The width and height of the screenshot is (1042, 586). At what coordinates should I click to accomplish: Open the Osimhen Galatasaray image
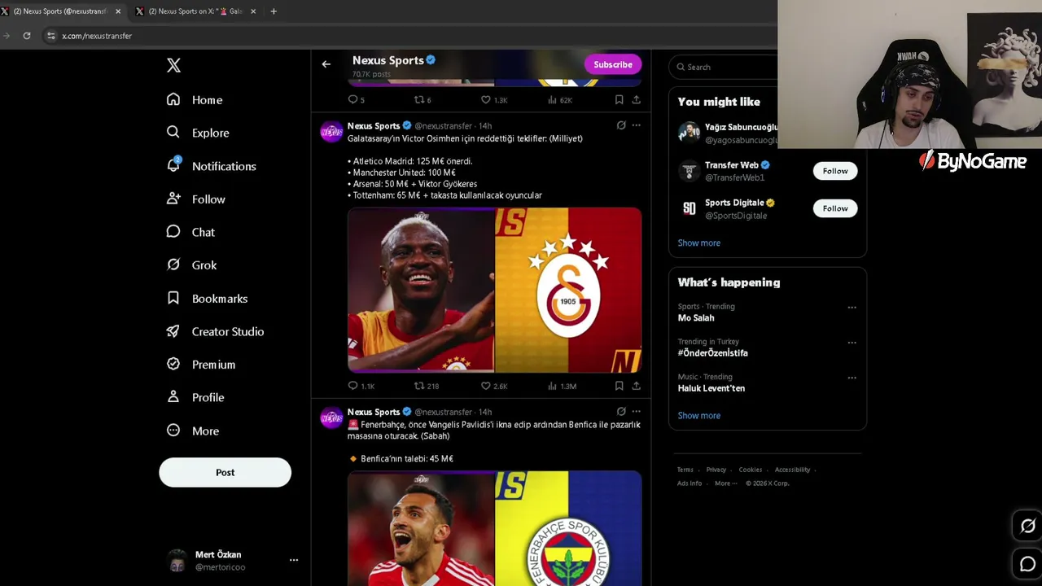click(x=494, y=290)
